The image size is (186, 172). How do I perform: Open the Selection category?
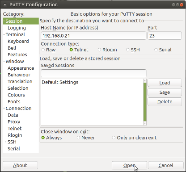tap(18, 88)
